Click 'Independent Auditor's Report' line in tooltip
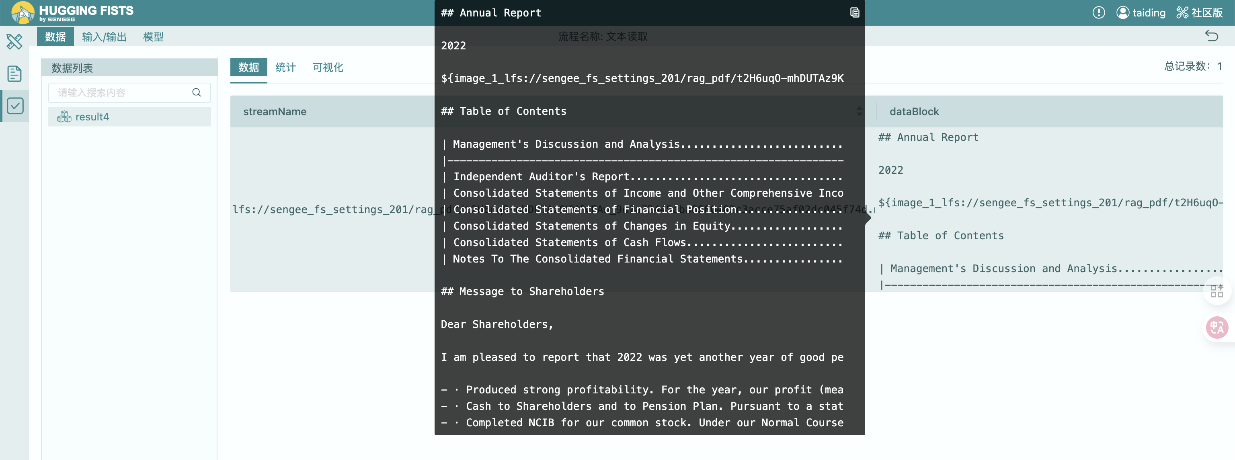This screenshot has width=1235, height=460. tap(642, 177)
